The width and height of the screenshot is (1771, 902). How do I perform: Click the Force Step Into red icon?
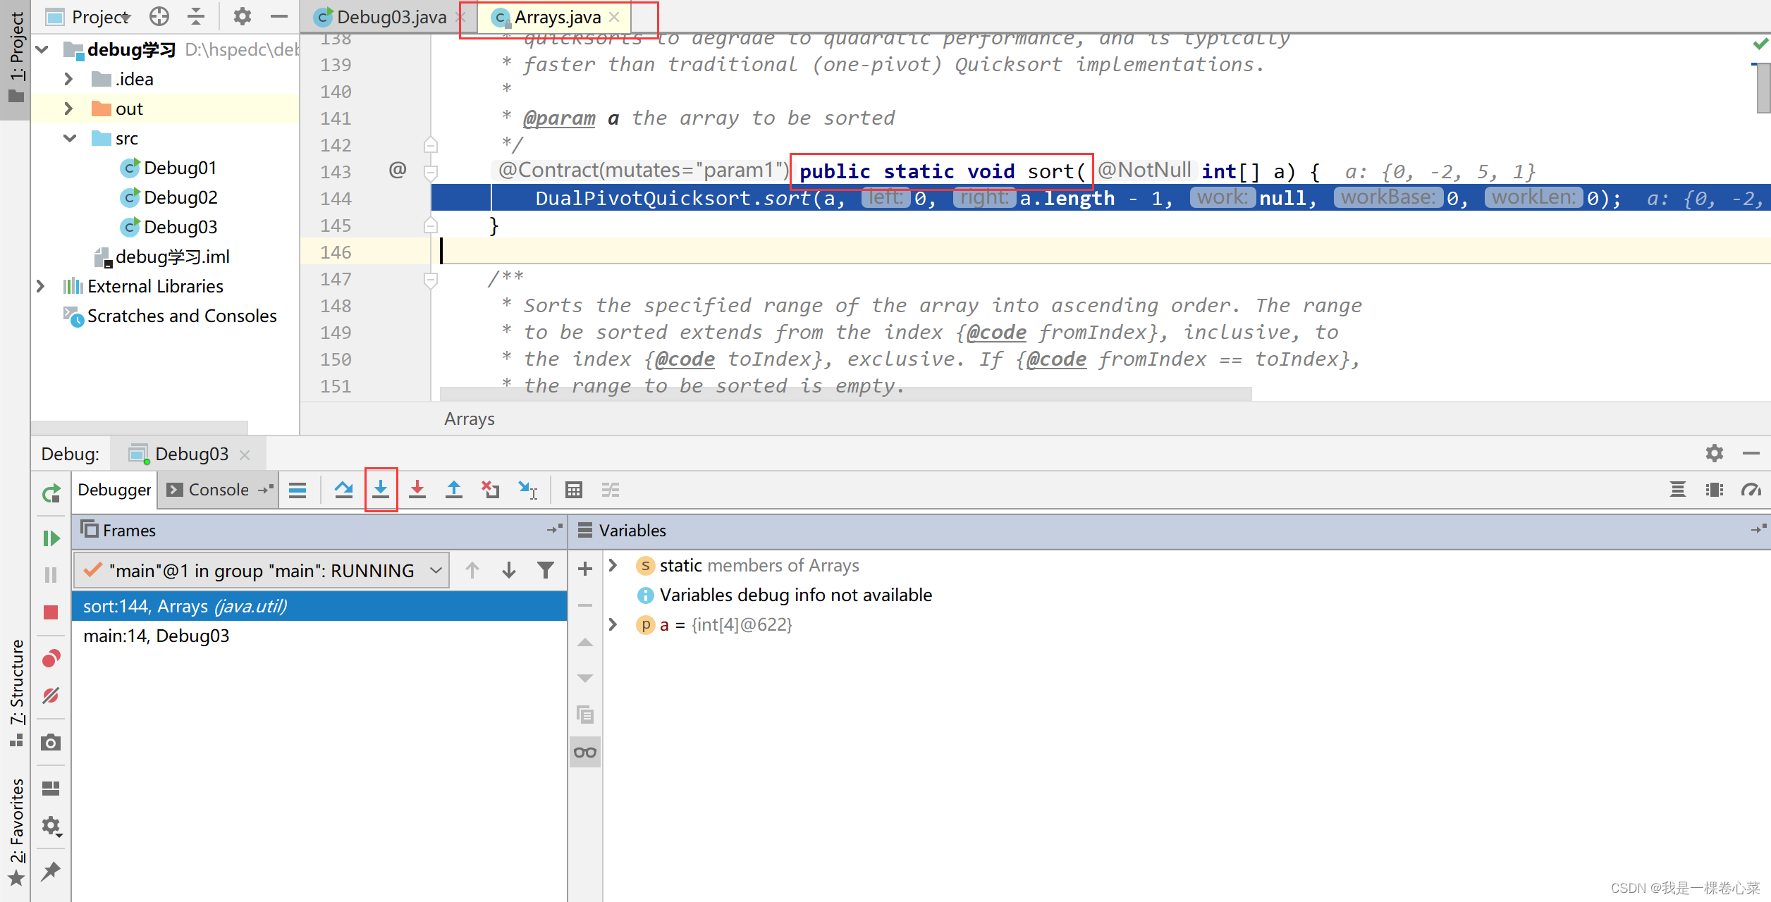[x=417, y=490]
